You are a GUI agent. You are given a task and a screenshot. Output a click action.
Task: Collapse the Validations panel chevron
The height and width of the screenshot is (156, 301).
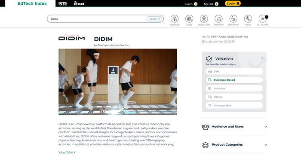(262, 58)
